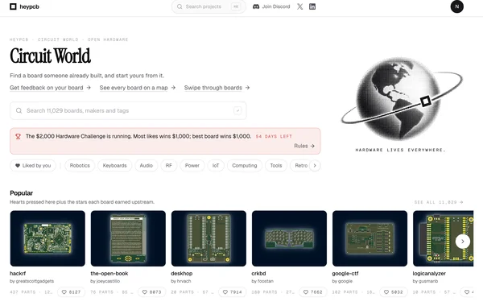
Task: Select the Retro category chip
Action: (x=300, y=165)
